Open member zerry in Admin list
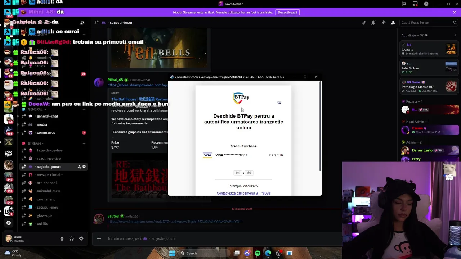This screenshot has width=461, height=259. (x=430, y=159)
